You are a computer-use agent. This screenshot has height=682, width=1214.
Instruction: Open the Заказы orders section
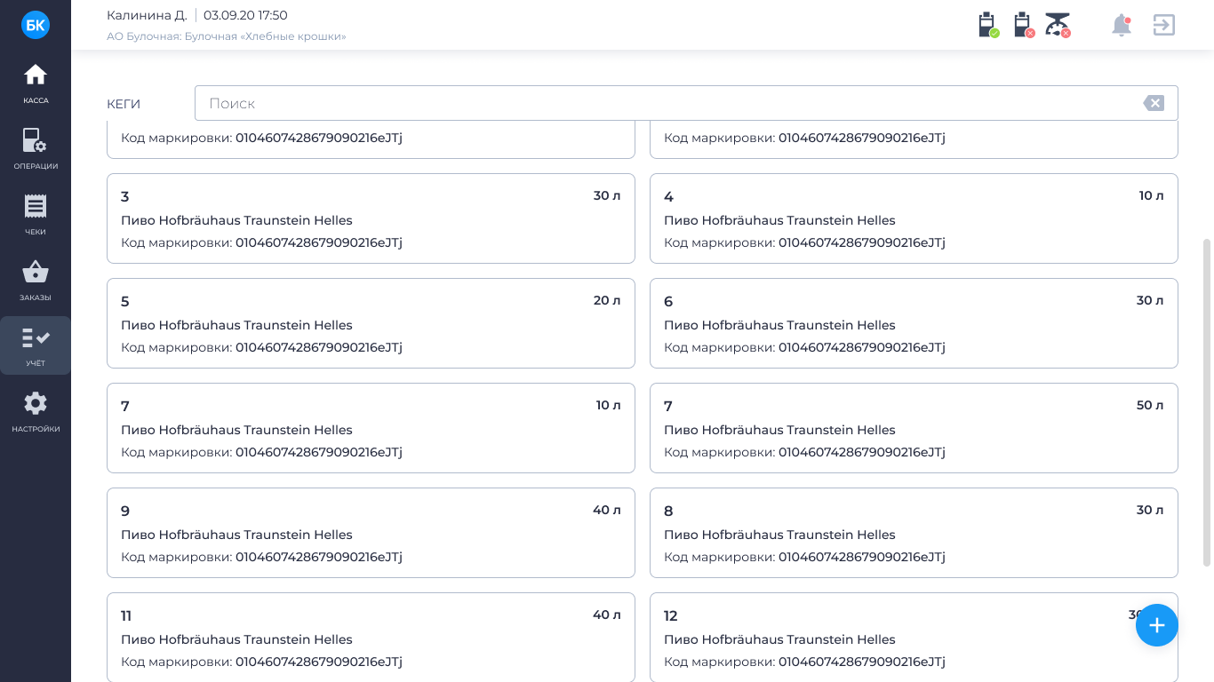tap(36, 281)
